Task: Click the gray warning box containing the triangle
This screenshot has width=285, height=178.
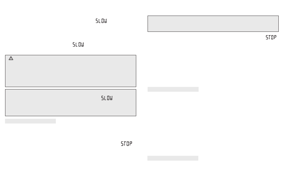Action: (x=70, y=71)
